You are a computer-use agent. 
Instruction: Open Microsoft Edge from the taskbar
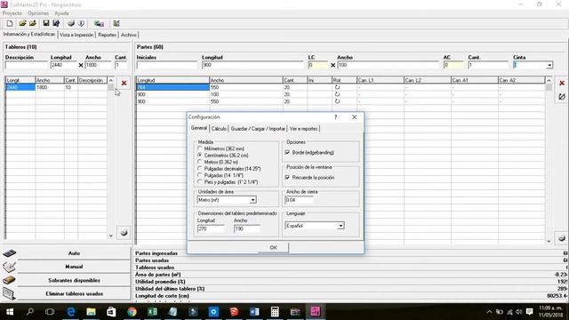(71, 312)
